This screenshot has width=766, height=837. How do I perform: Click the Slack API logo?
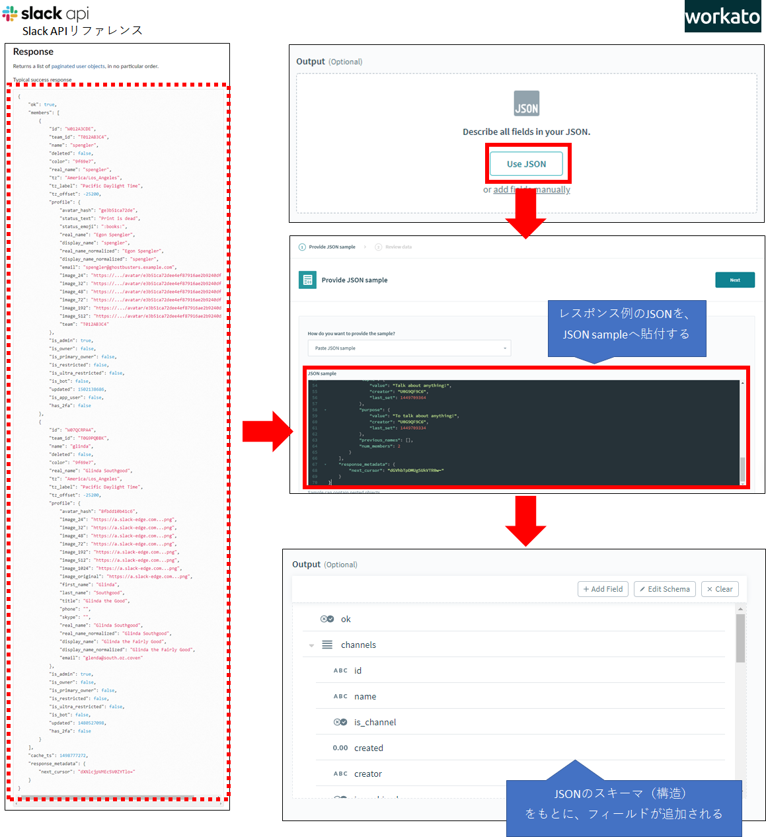(46, 13)
